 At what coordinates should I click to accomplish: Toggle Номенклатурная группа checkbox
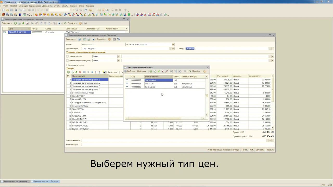[x=67, y=61]
